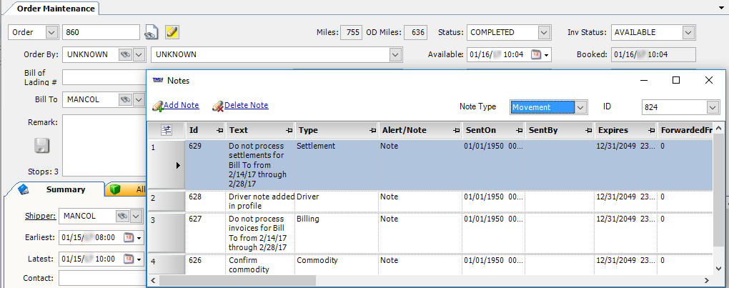Click the floppy disk save icon under Remark
The width and height of the screenshot is (729, 288).
point(42,147)
